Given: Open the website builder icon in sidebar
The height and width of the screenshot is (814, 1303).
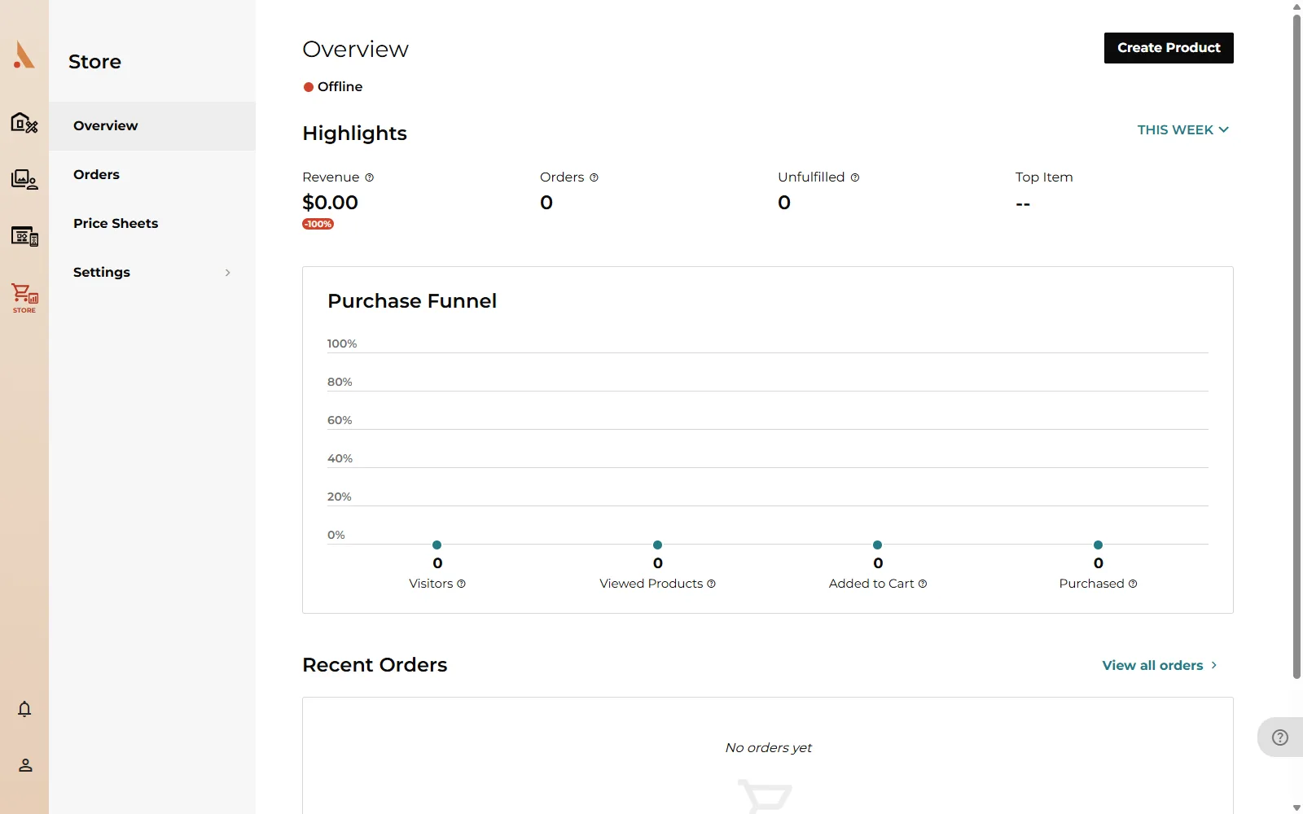Looking at the screenshot, I should 24,123.
